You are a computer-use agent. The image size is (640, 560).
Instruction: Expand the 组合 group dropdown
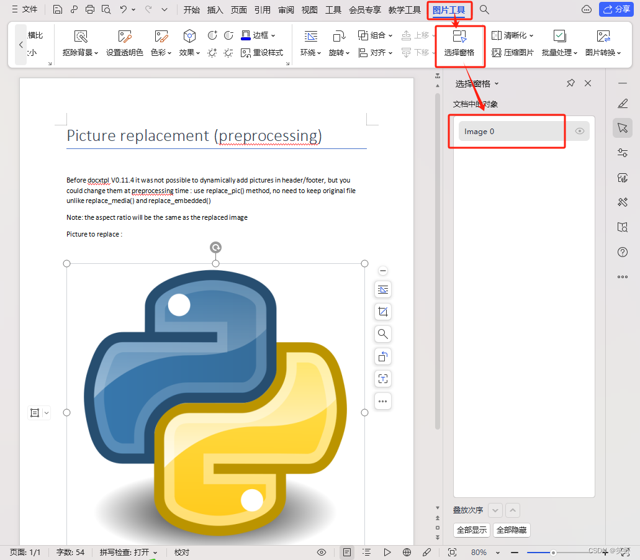[390, 35]
